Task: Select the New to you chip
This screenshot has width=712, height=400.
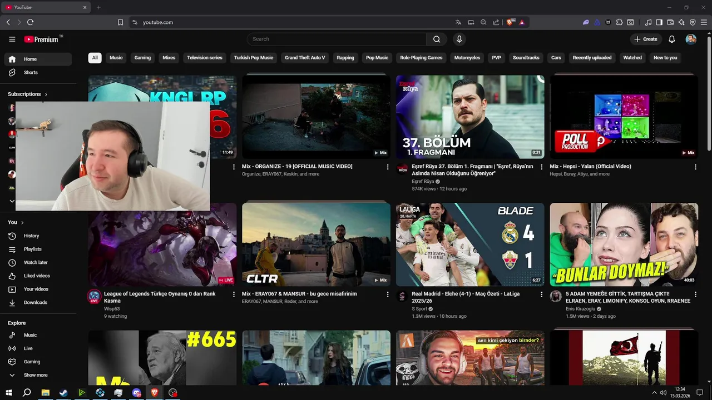Action: click(x=665, y=58)
